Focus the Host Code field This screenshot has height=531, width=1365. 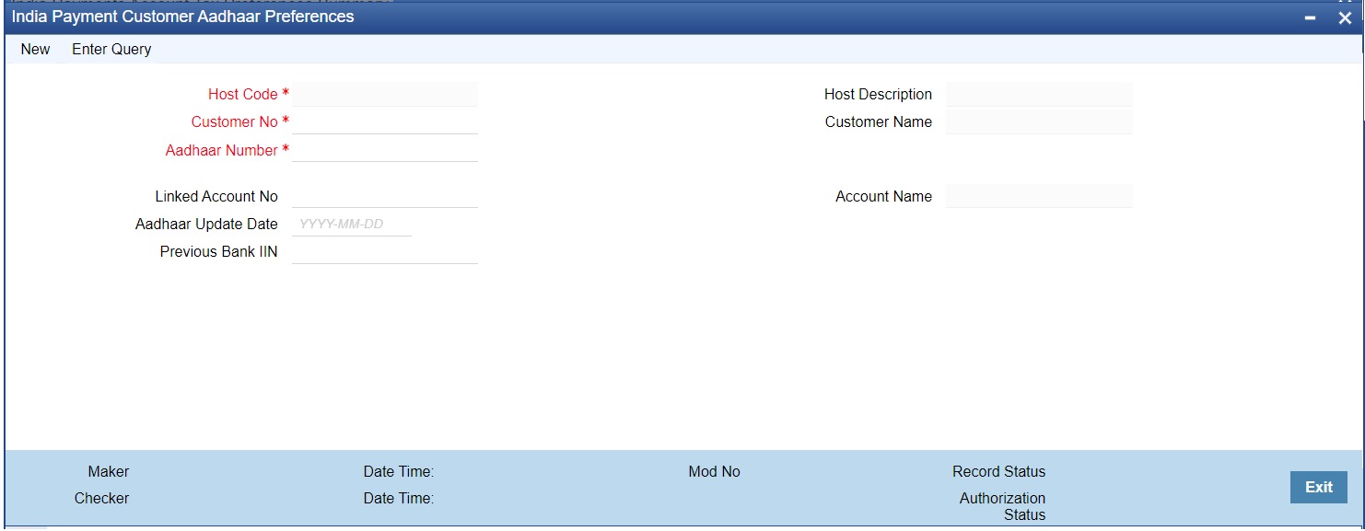click(x=385, y=94)
